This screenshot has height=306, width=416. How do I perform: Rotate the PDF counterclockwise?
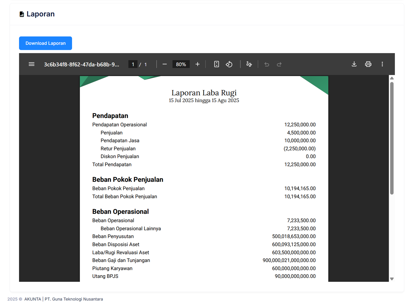(229, 64)
